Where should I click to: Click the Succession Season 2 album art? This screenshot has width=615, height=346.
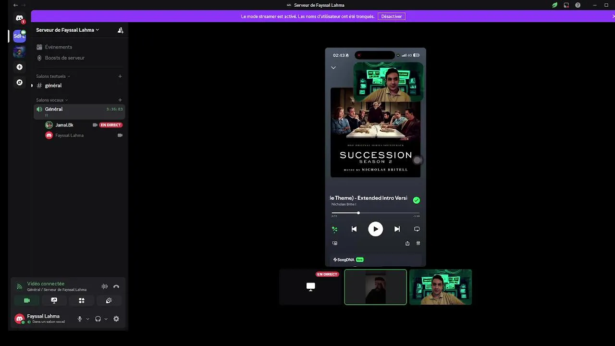point(375,132)
